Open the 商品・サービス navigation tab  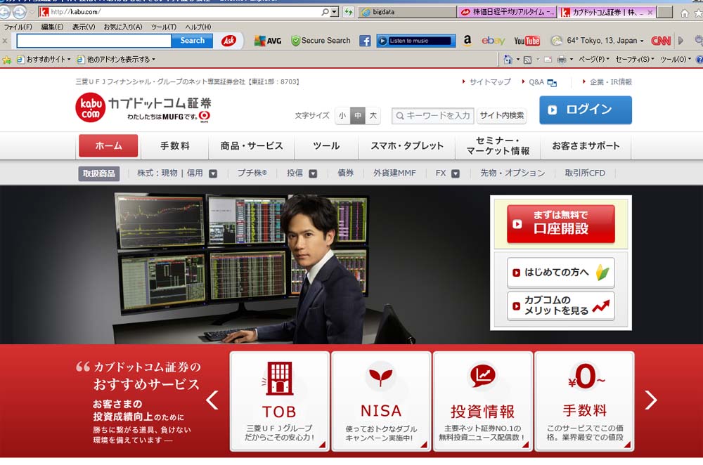click(252, 146)
